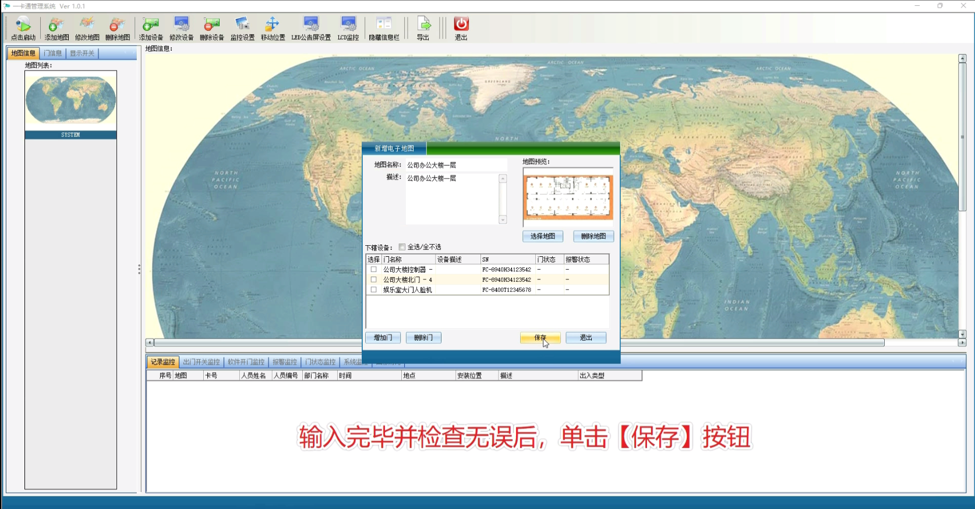Screen dimensions: 975x509
Task: Click inside the 描述 text area
Action: point(452,199)
